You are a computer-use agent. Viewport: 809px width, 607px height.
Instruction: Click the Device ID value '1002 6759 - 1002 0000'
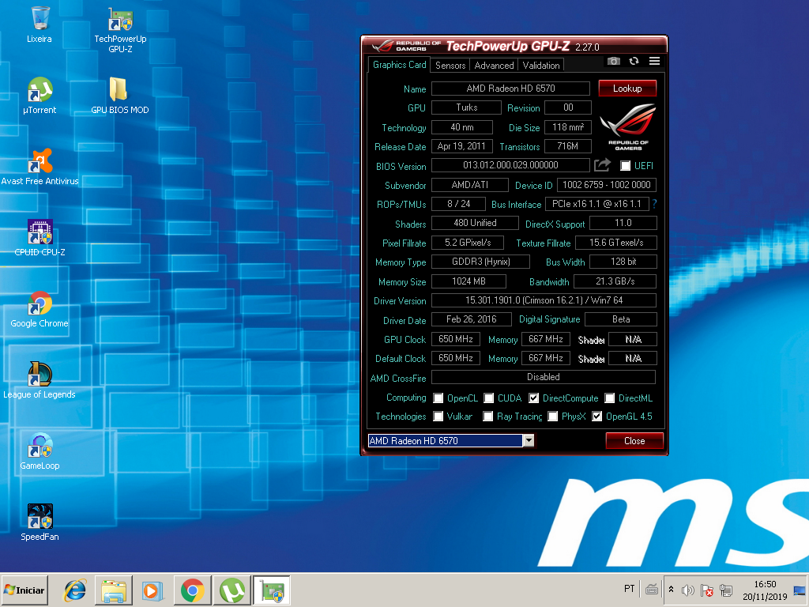pos(606,185)
